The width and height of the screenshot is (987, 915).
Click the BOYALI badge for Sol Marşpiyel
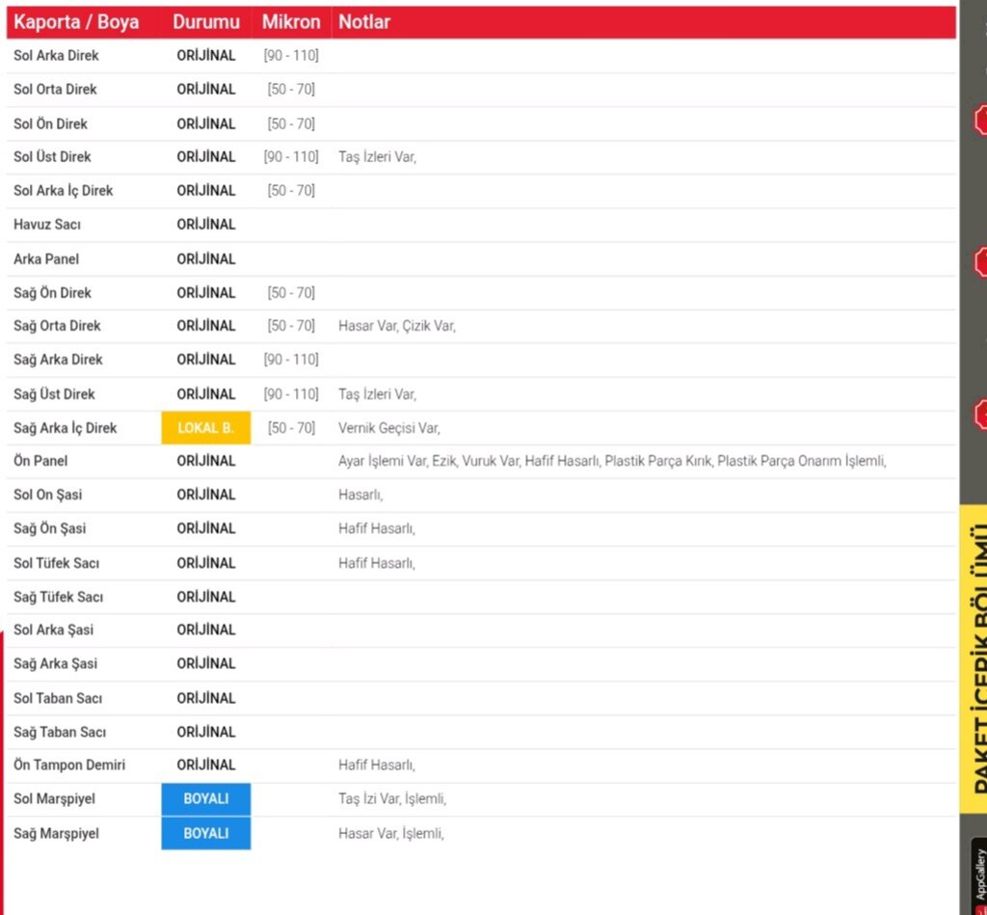click(x=206, y=799)
